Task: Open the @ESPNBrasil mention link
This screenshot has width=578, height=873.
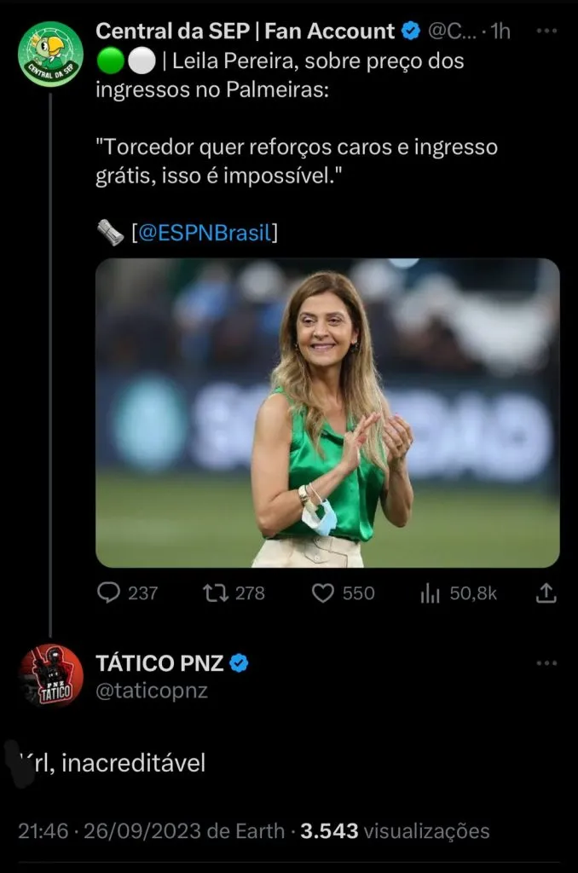Action: point(205,233)
